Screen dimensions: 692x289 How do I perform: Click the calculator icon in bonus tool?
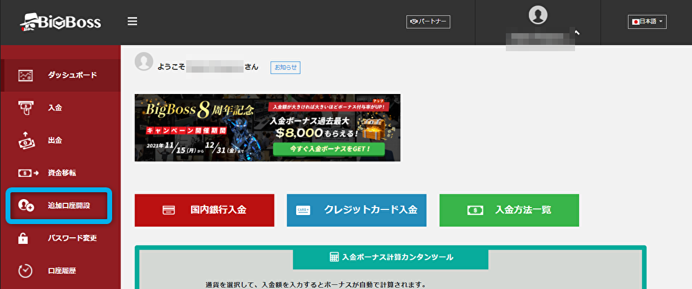point(334,257)
